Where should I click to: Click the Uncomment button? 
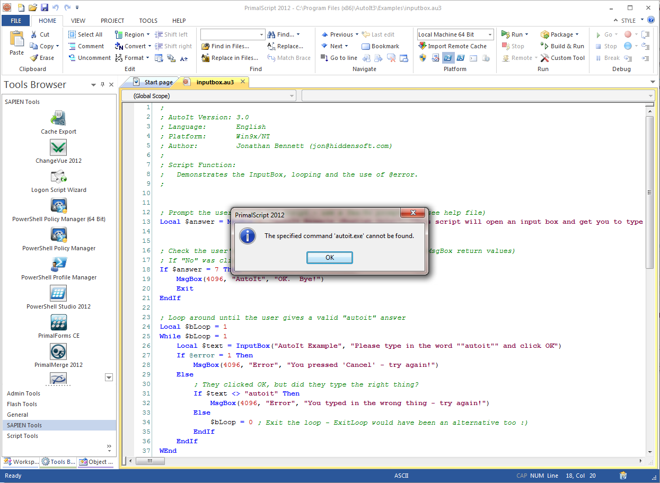(x=89, y=58)
